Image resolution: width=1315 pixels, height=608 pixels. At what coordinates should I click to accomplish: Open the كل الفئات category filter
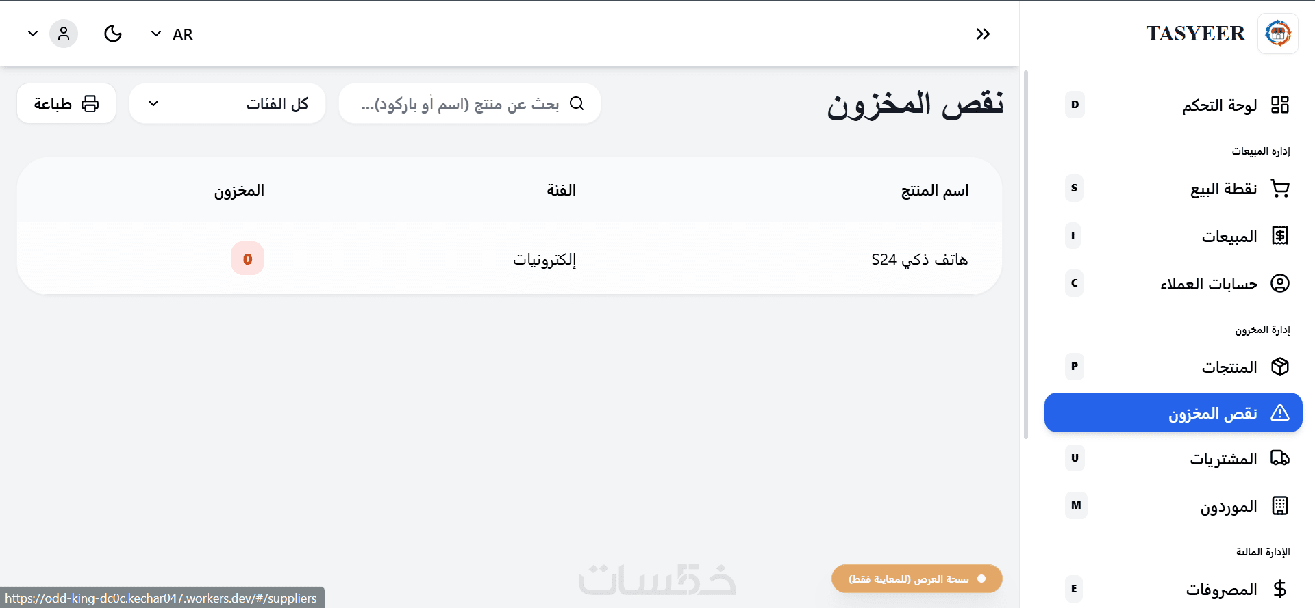tap(227, 104)
